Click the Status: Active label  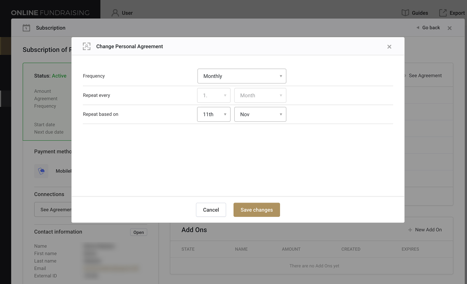(x=50, y=76)
